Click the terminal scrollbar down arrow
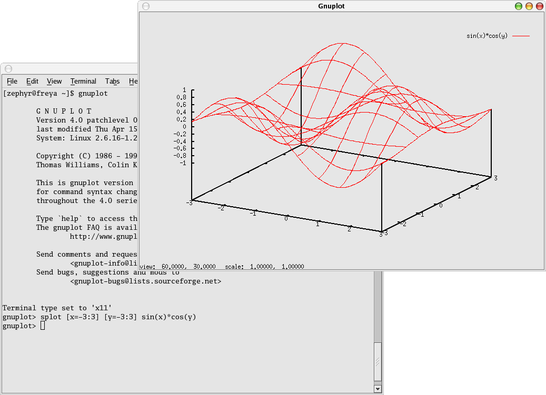546x395 pixels. (378, 389)
